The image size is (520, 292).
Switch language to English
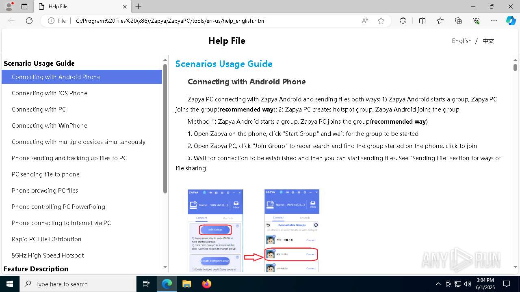tap(461, 41)
